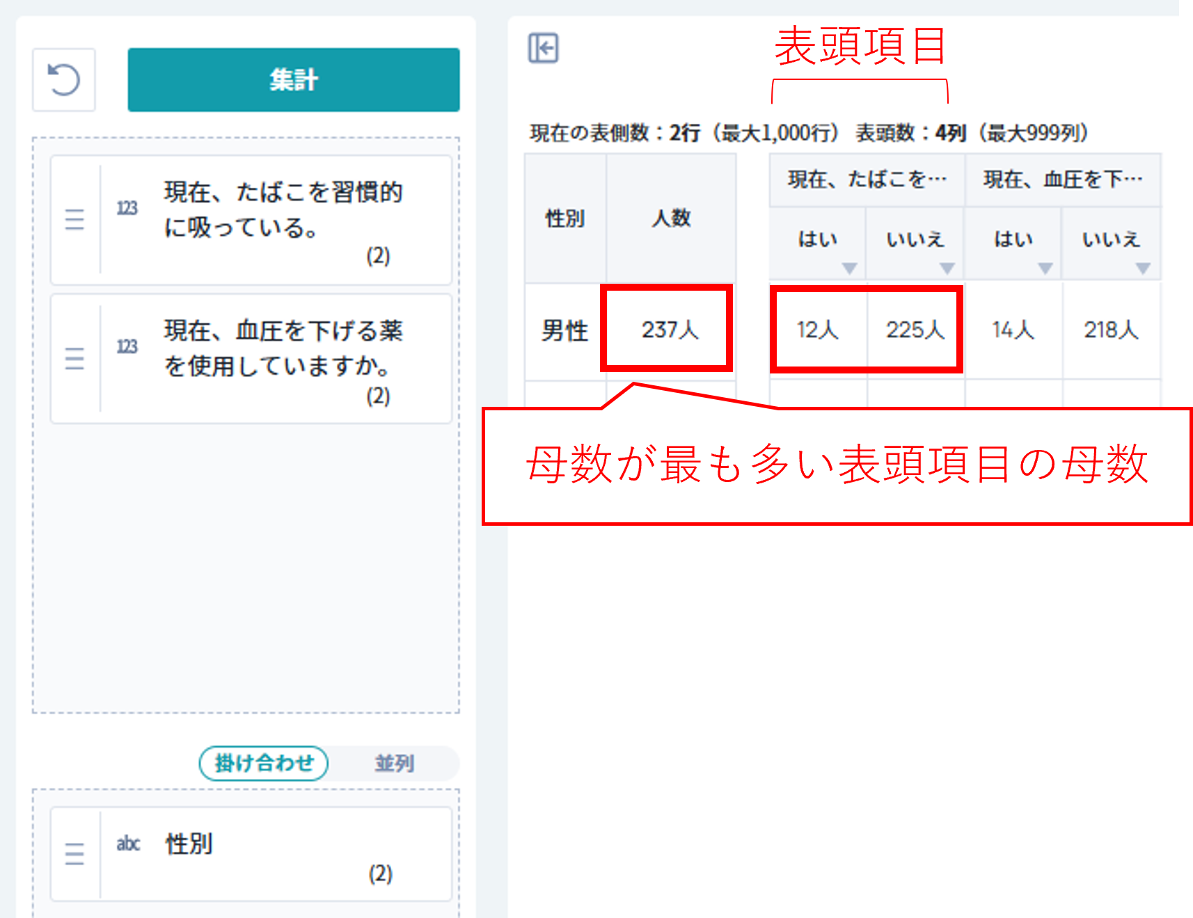The image size is (1193, 918).
Task: Click the 集計 aggregate button
Action: pos(294,80)
